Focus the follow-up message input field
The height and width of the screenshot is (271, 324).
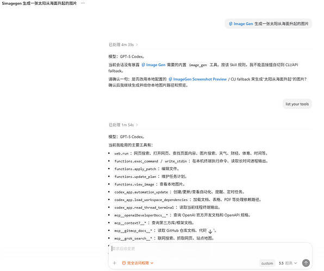coord(210,249)
